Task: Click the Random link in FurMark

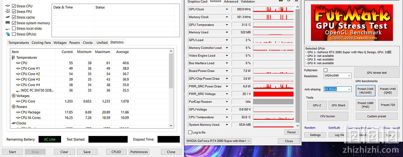Action: (x=310, y=128)
